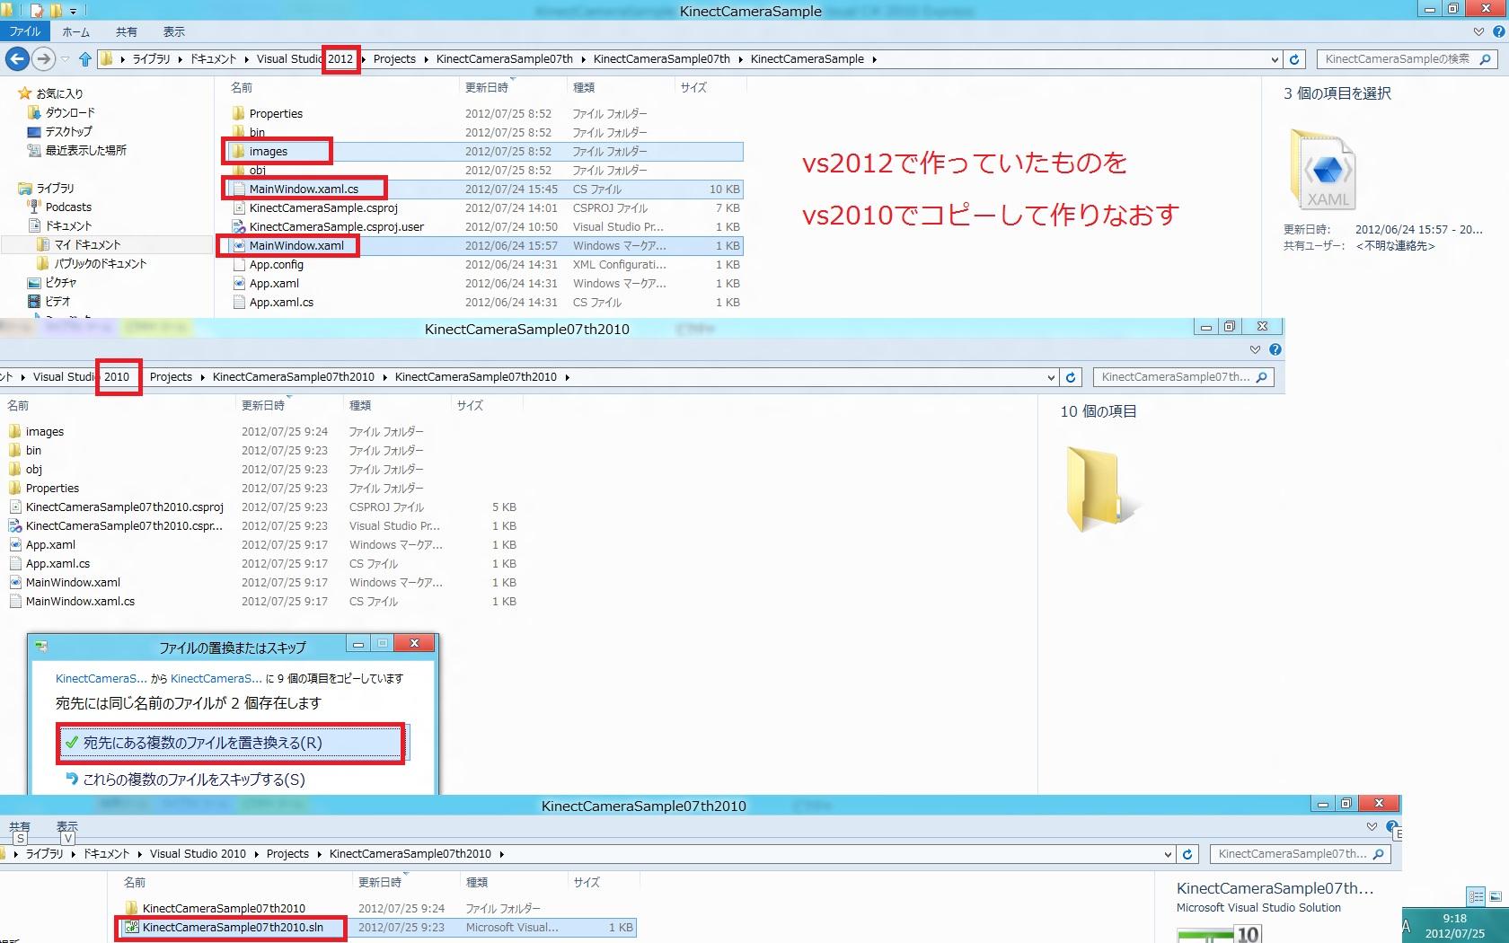The width and height of the screenshot is (1509, 943).
Task: Click the KinectCameraSample.csproj file icon
Action: pos(238,207)
